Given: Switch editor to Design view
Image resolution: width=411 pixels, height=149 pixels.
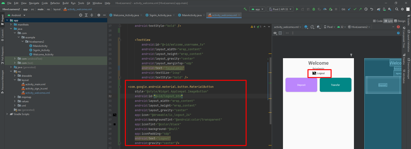Looking at the screenshot, I should coord(399,21).
